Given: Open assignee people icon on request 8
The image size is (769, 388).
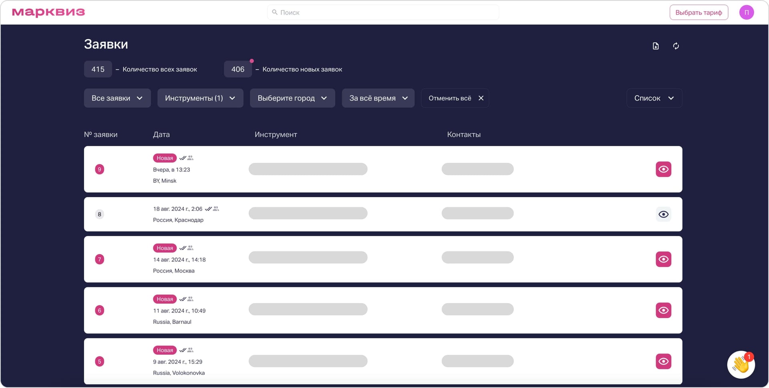Looking at the screenshot, I should 215,208.
